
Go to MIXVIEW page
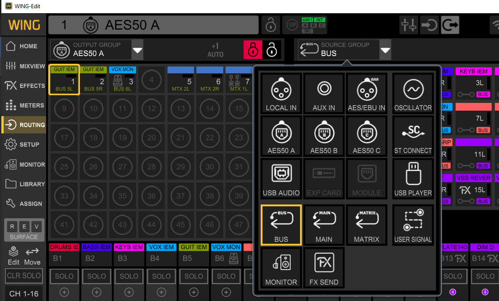(x=24, y=66)
